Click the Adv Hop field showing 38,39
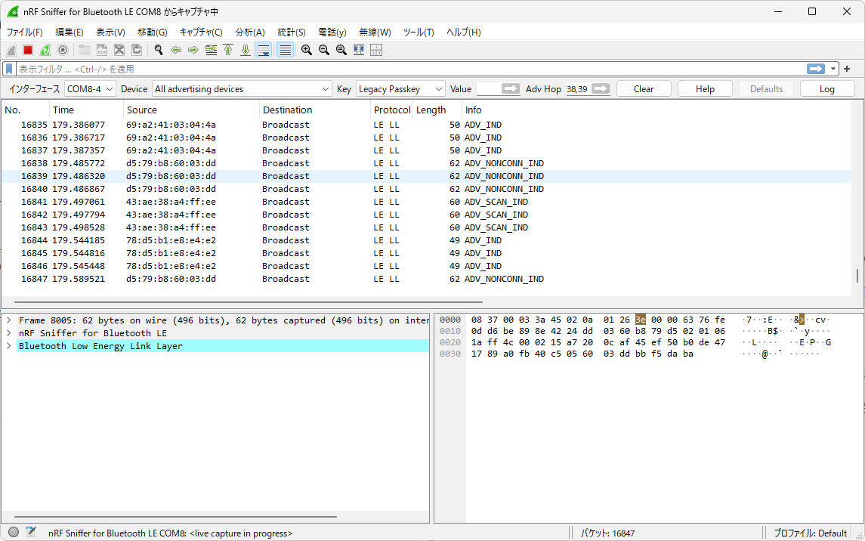Viewport: 865px width, 541px height. point(578,89)
